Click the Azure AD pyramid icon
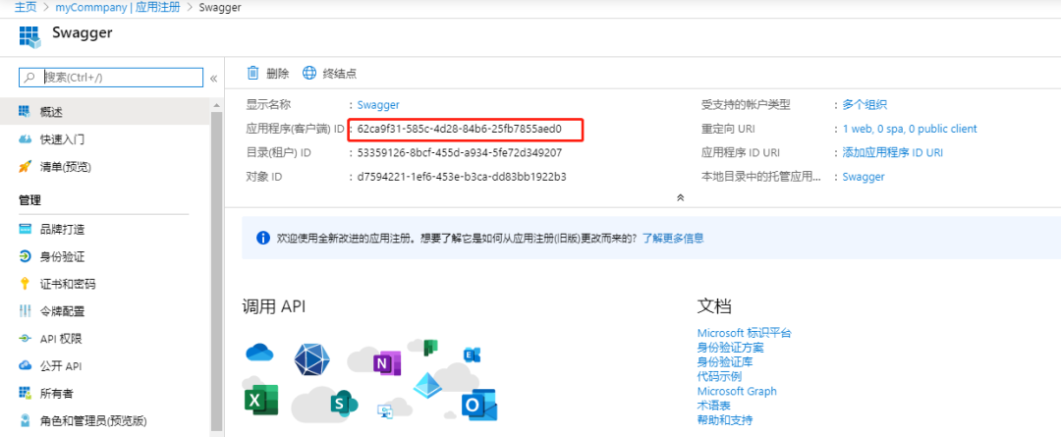Screen dimensions: 1061x437 coord(427,385)
